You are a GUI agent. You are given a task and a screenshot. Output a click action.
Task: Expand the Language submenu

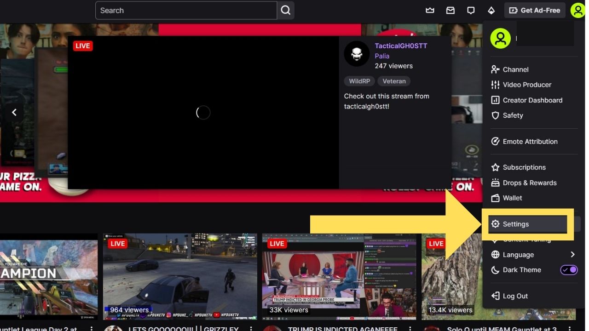click(x=572, y=254)
